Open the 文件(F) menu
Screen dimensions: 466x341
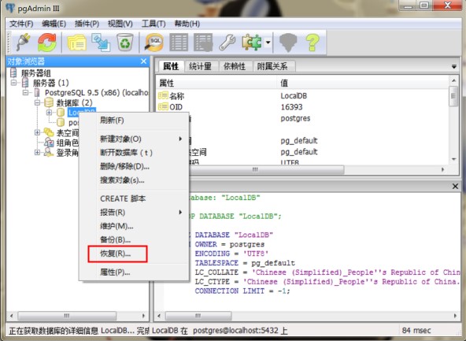(x=21, y=24)
